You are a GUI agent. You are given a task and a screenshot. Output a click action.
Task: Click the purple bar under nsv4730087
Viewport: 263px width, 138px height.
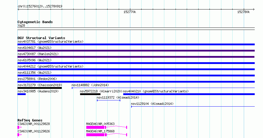click(136, 57)
